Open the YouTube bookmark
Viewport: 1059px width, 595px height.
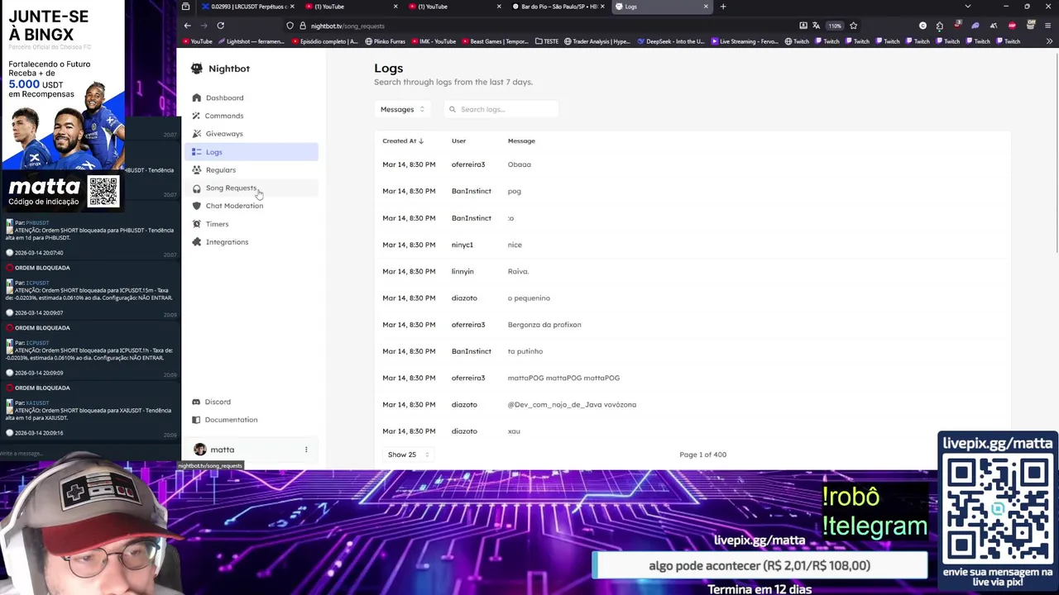click(197, 41)
